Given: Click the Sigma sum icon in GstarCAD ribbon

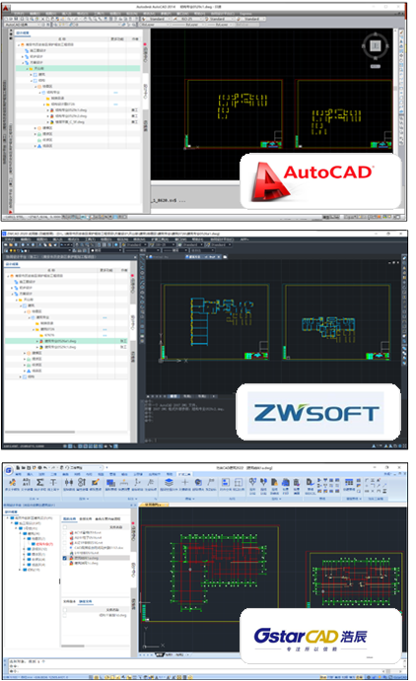Looking at the screenshot, I should [40, 482].
